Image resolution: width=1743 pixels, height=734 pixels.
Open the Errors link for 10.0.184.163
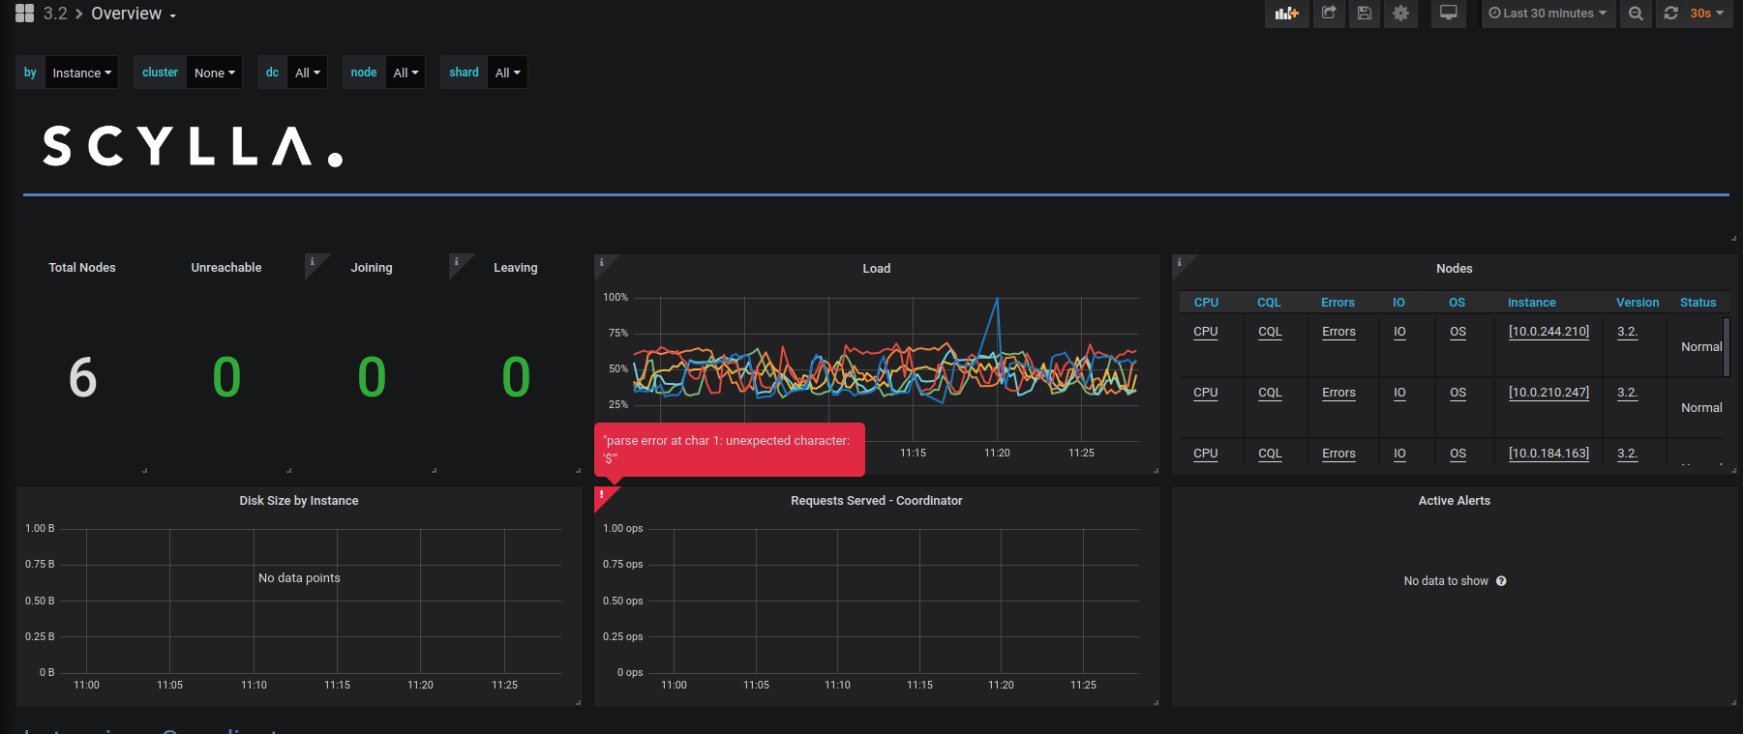tap(1338, 454)
